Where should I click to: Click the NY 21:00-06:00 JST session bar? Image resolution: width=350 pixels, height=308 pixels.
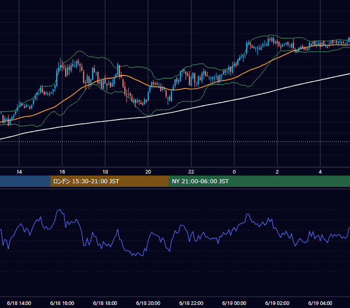pos(259,181)
